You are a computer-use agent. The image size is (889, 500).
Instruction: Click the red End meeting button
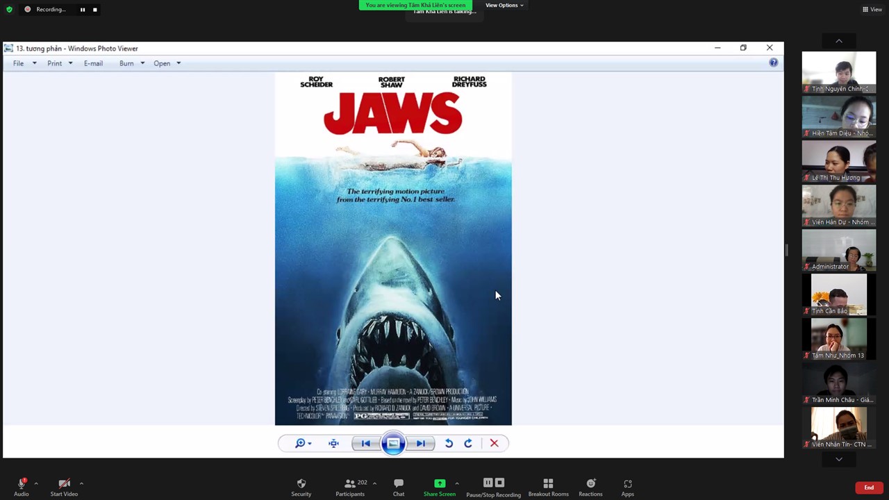click(869, 487)
